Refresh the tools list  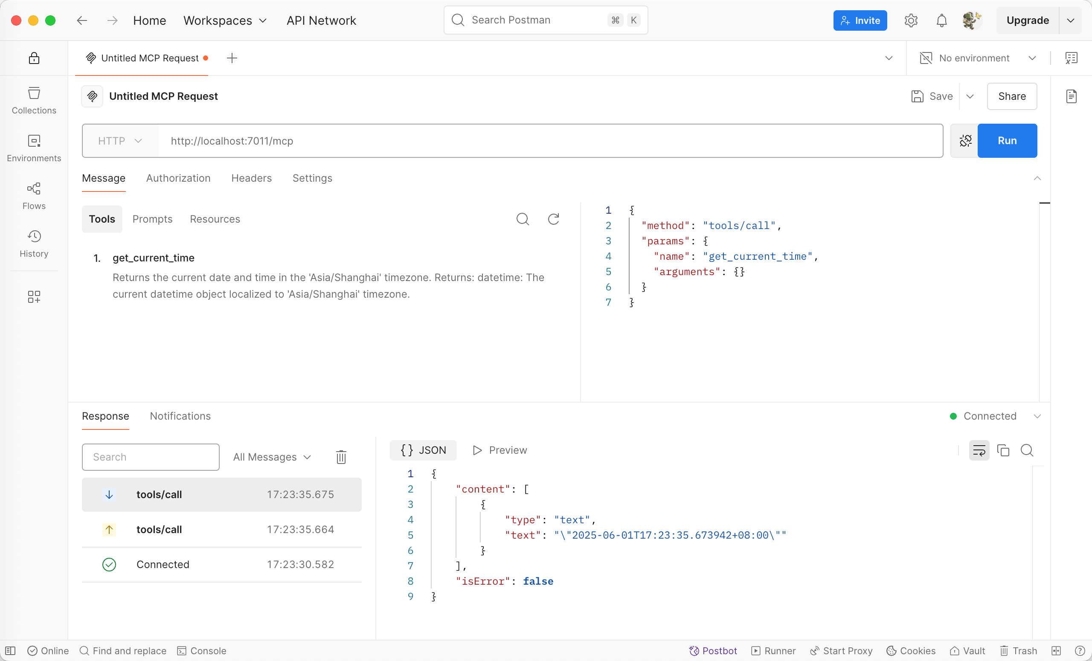coord(553,219)
